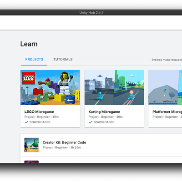This screenshot has height=182, width=182.
Task: Select the Karting Microgame title
Action: [104, 112]
